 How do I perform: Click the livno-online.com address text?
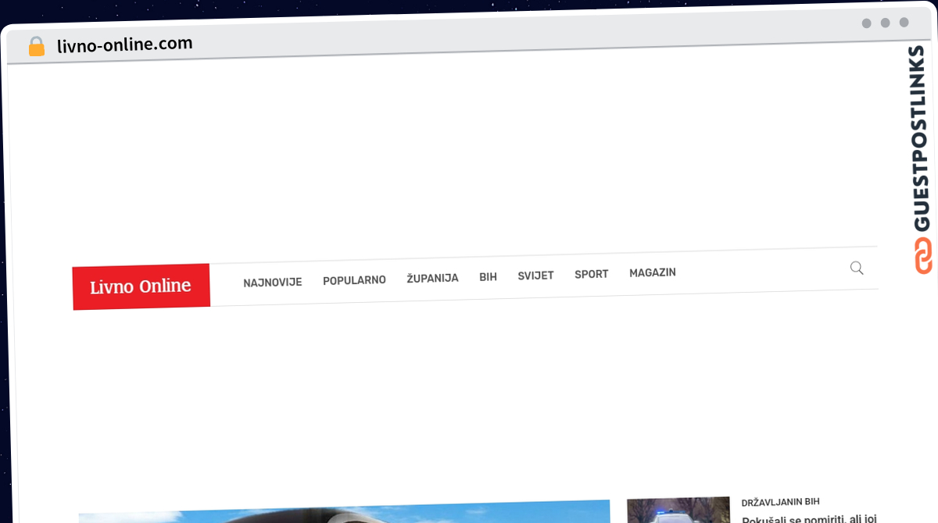[124, 44]
